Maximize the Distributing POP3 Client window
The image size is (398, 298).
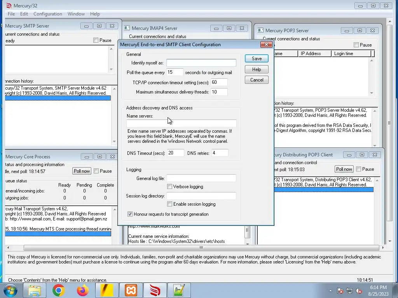[362, 154]
